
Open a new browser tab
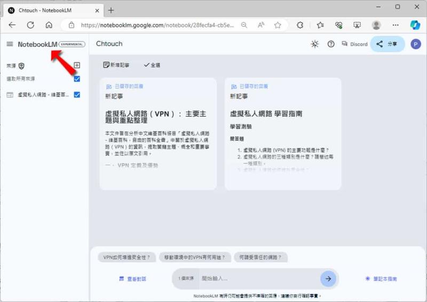111,10
